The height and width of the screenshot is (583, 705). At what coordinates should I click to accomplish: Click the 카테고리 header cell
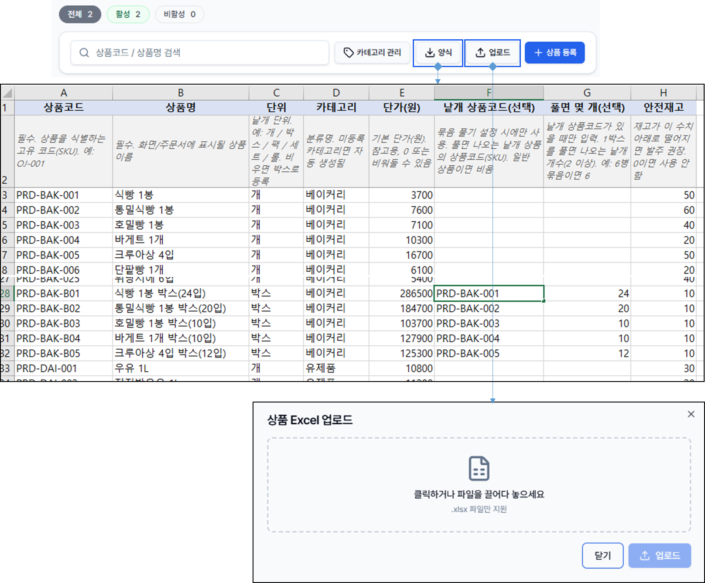coord(336,107)
